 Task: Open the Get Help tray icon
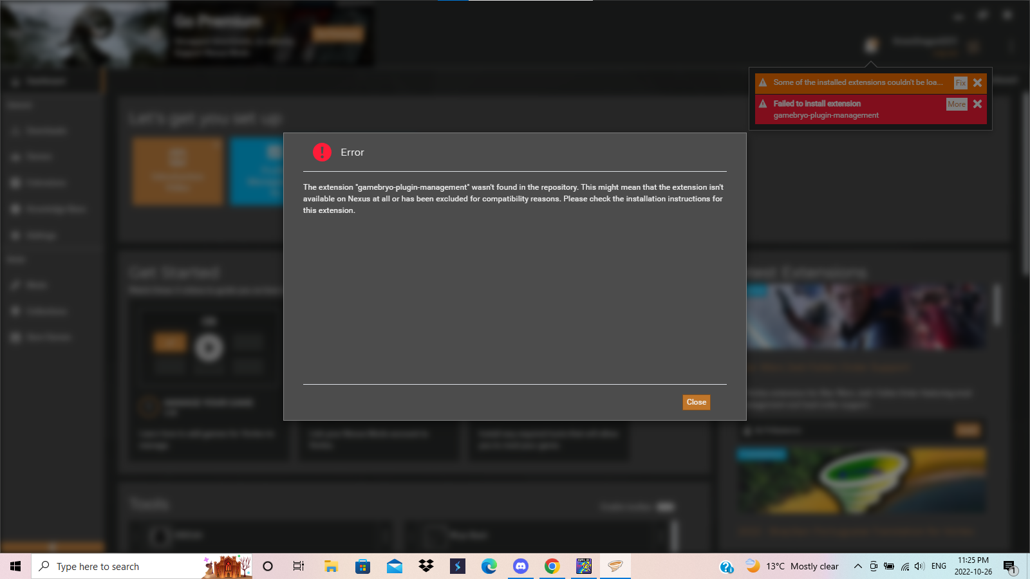[727, 567]
